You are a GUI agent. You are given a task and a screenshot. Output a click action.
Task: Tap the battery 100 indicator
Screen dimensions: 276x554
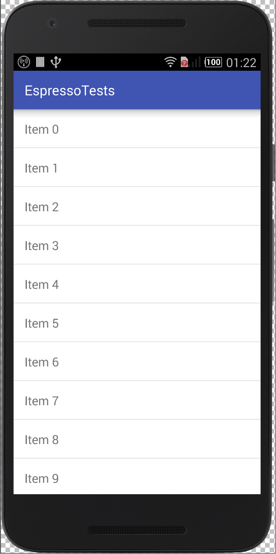[x=213, y=62]
